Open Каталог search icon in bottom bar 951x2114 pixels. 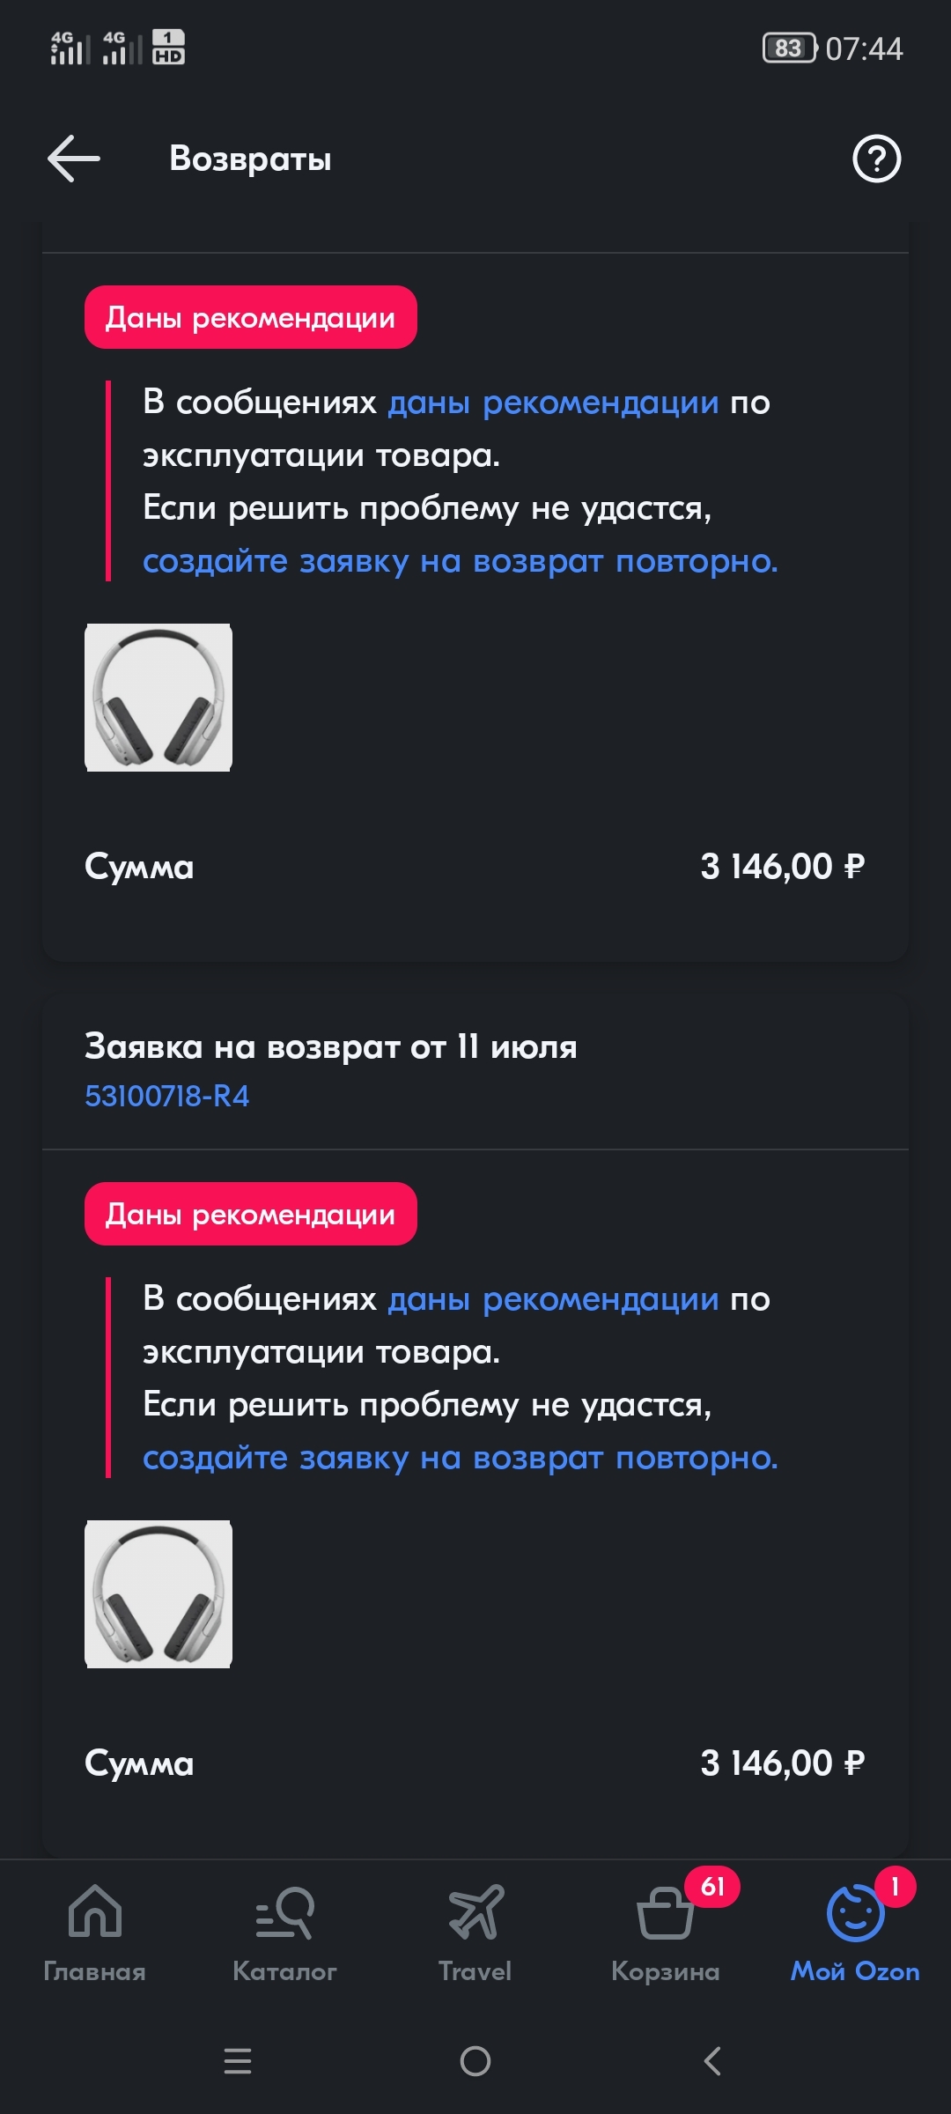click(284, 1913)
